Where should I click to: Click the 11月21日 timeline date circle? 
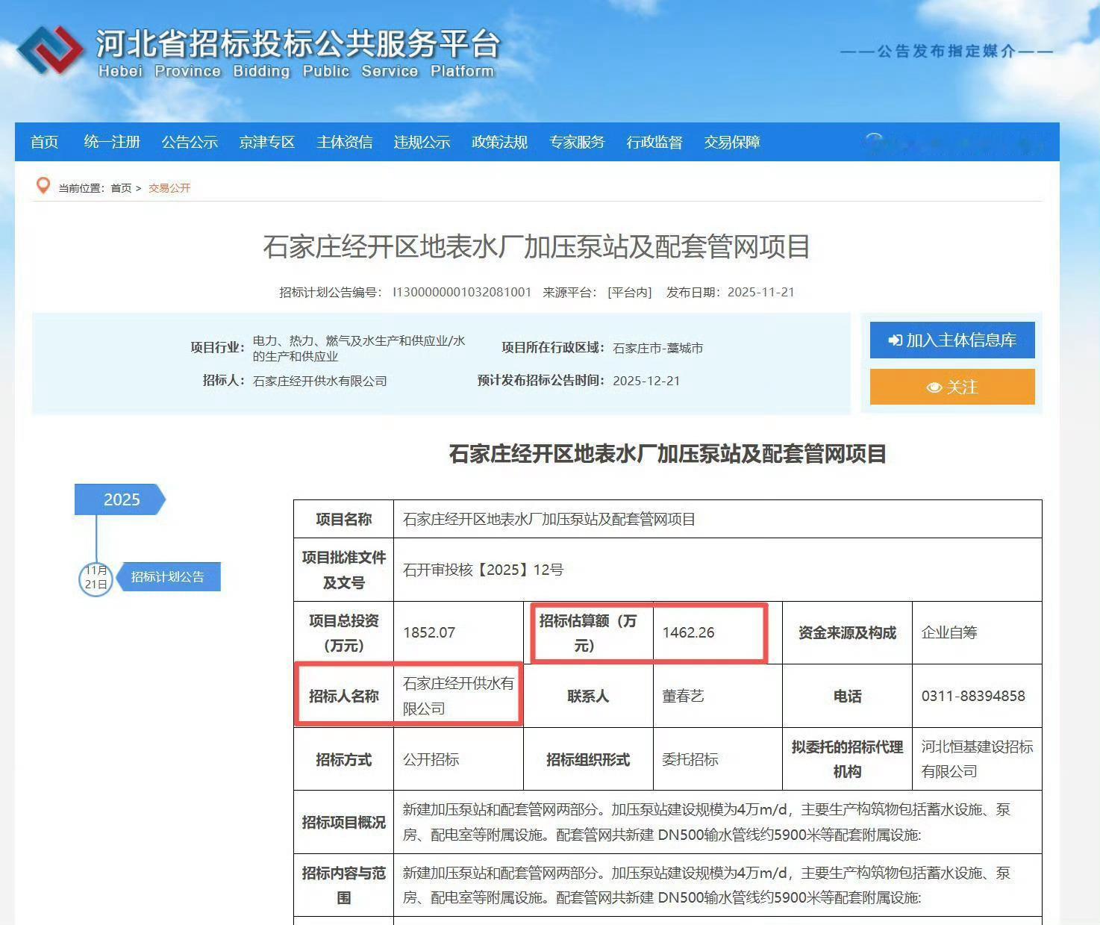pos(96,578)
